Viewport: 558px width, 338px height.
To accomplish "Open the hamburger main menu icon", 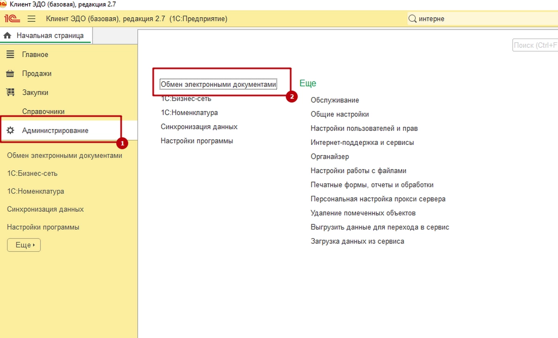I will point(32,19).
